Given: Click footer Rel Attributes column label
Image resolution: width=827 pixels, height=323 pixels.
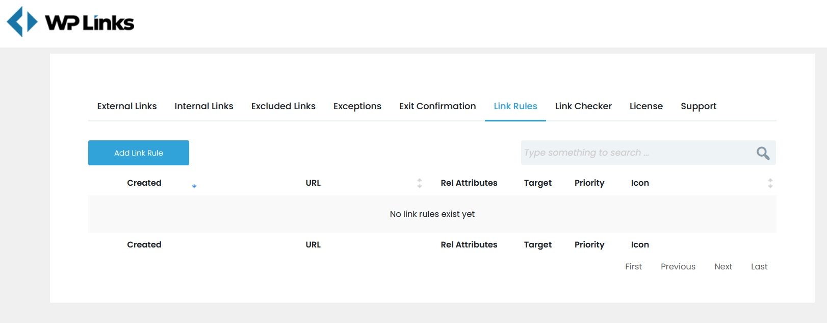Looking at the screenshot, I should click(469, 244).
